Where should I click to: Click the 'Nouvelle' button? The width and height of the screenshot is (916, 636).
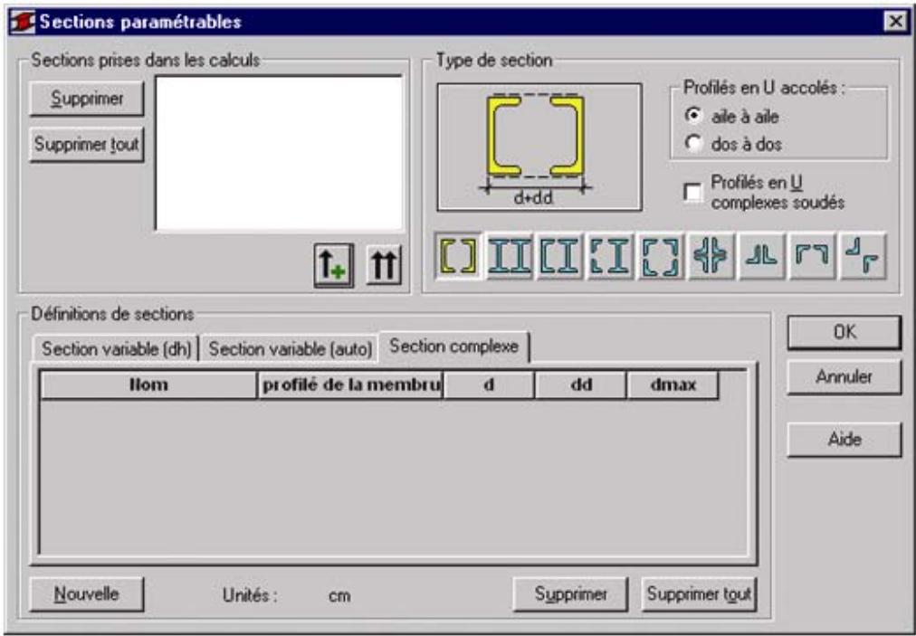(x=87, y=594)
